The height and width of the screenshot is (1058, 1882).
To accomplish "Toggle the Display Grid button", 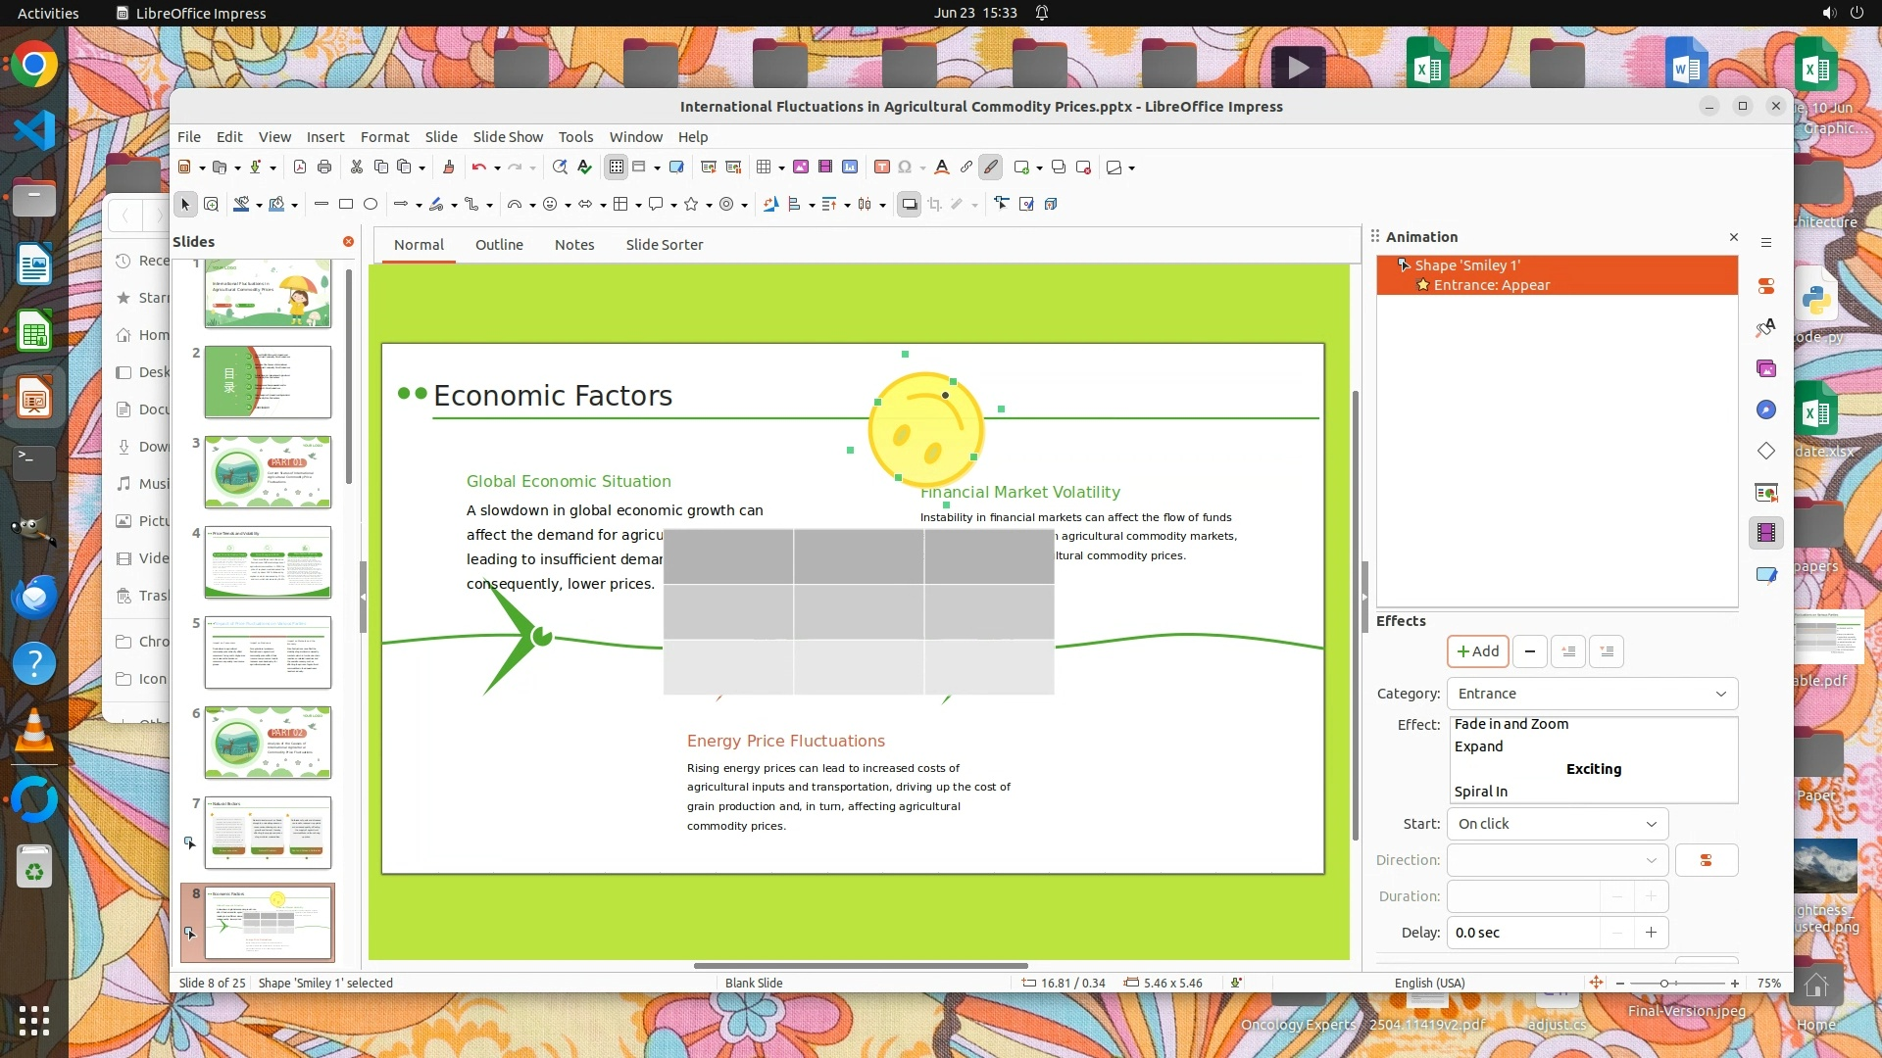I will pos(616,168).
